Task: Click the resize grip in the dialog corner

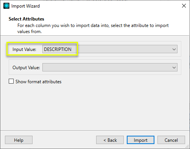Action: point(187,146)
